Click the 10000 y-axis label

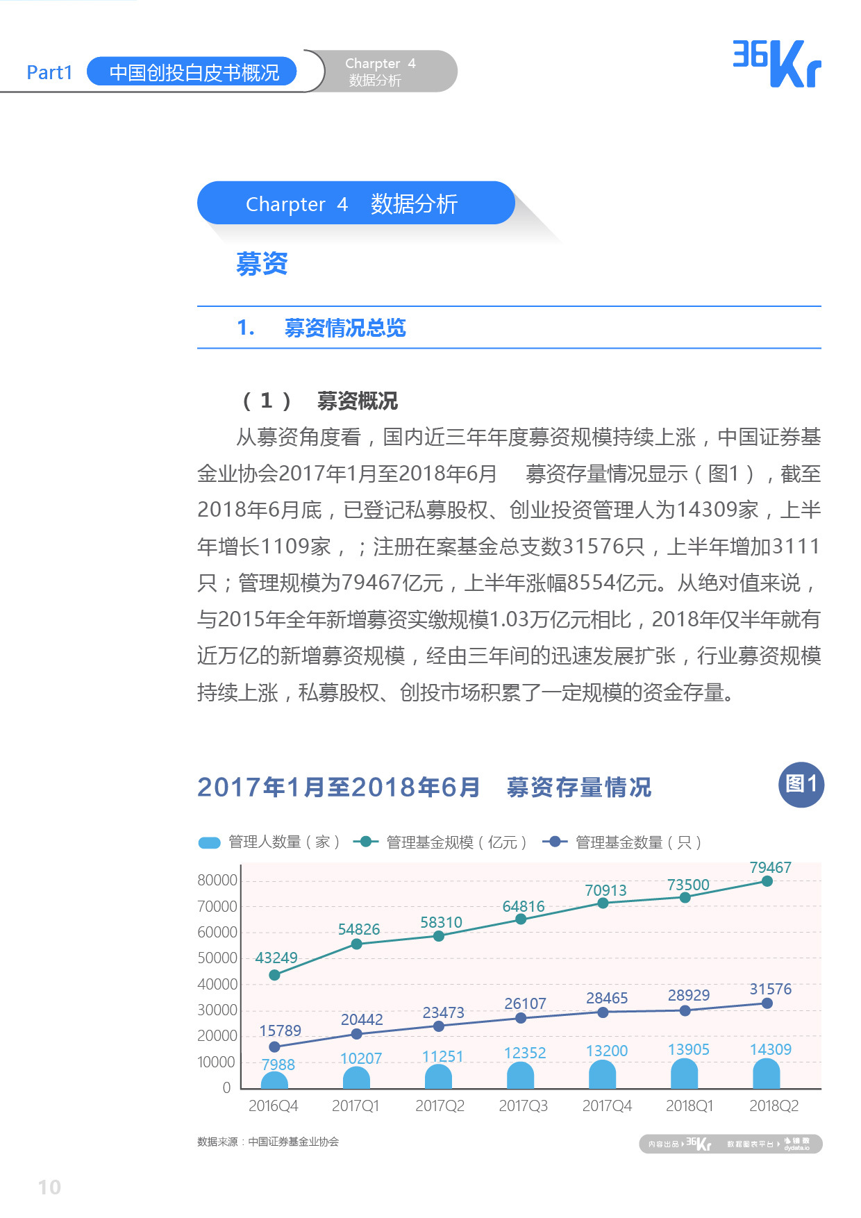click(x=217, y=1062)
